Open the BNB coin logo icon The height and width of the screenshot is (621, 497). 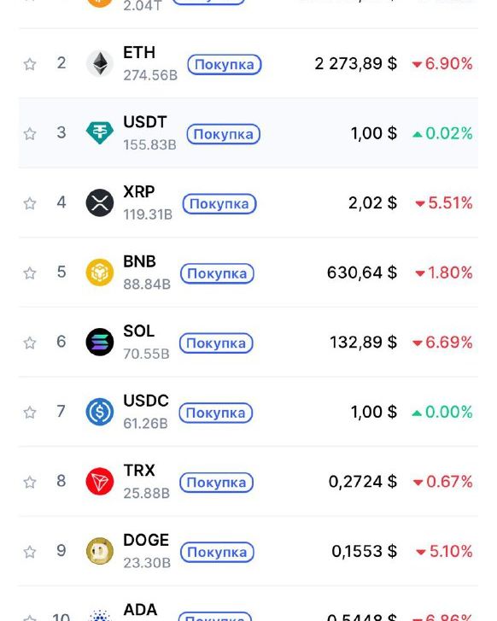(x=100, y=272)
